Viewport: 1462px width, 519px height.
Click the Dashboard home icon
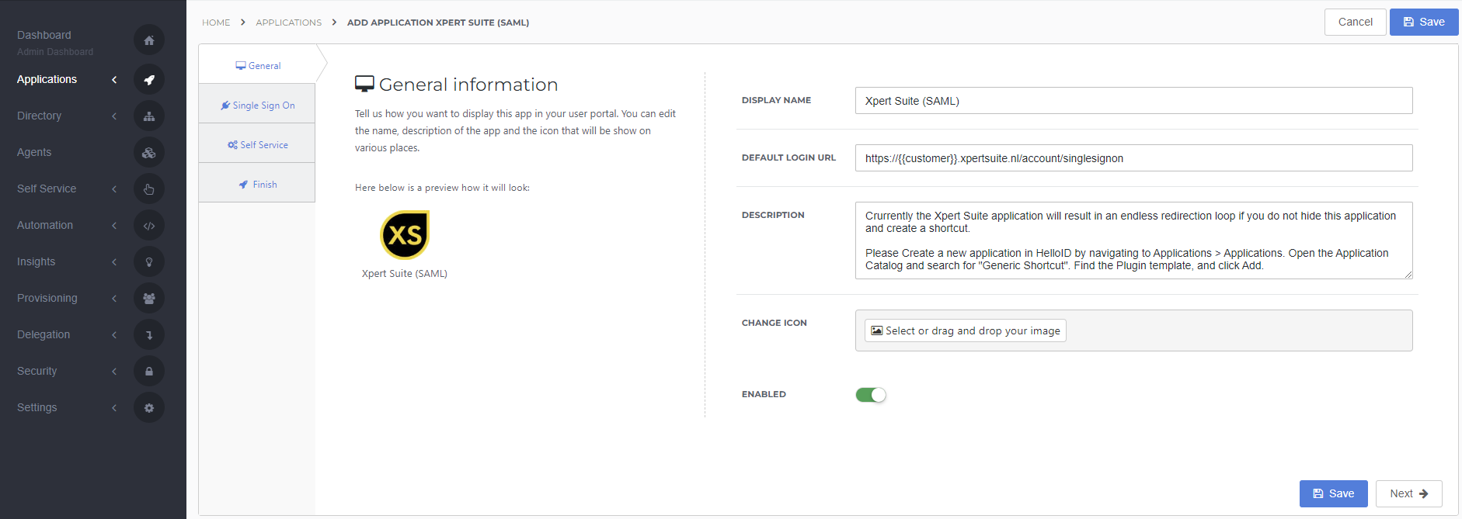(148, 40)
